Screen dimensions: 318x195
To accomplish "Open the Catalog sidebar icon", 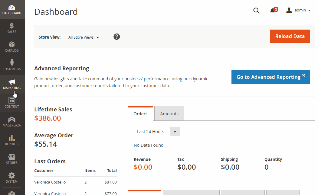I will tap(12, 45).
